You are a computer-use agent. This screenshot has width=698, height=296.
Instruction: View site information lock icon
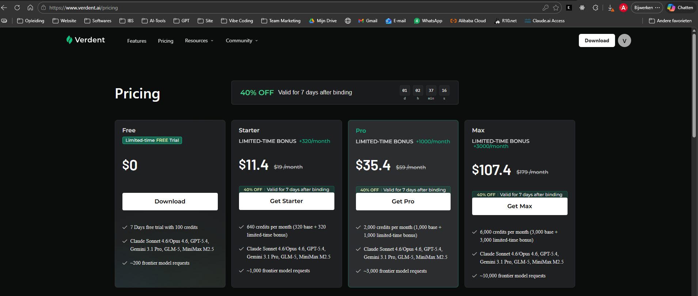coord(43,8)
